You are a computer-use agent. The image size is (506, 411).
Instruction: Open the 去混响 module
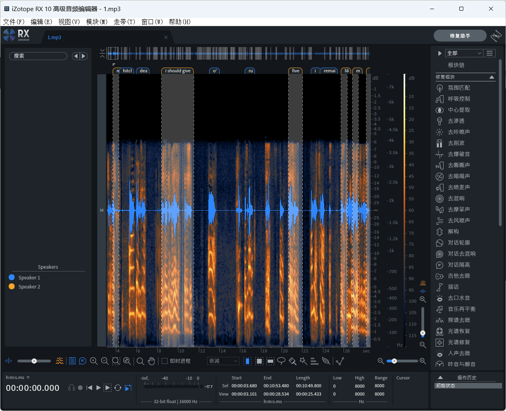pyautogui.click(x=456, y=198)
